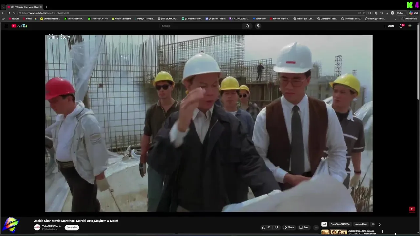This screenshot has height=236, width=420.
Task: Open the Netflix bookmark
Action: pyautogui.click(x=27, y=19)
